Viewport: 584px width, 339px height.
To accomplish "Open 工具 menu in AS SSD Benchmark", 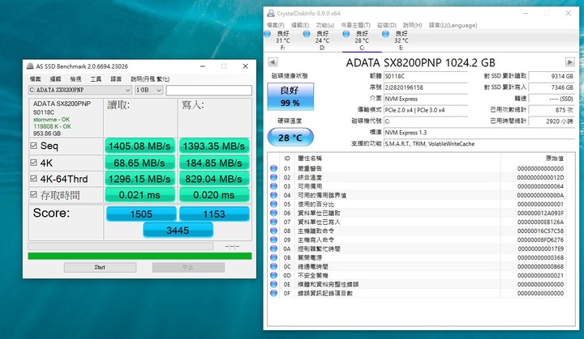I will (96, 78).
